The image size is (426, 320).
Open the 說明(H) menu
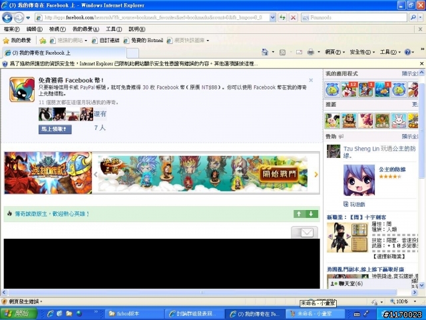click(136, 29)
